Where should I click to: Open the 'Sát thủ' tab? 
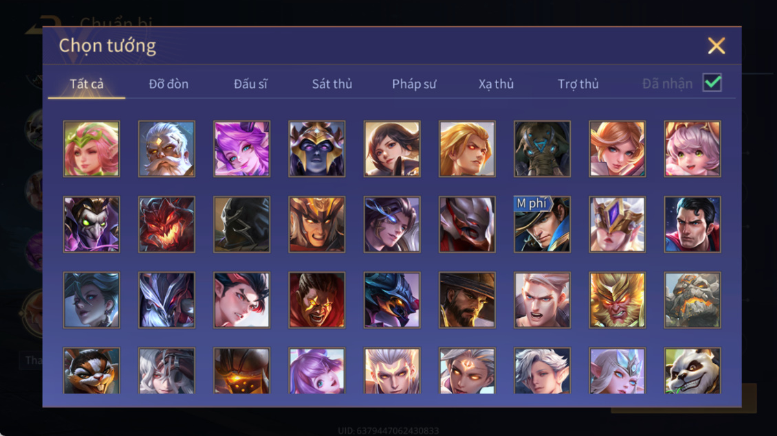(x=332, y=84)
